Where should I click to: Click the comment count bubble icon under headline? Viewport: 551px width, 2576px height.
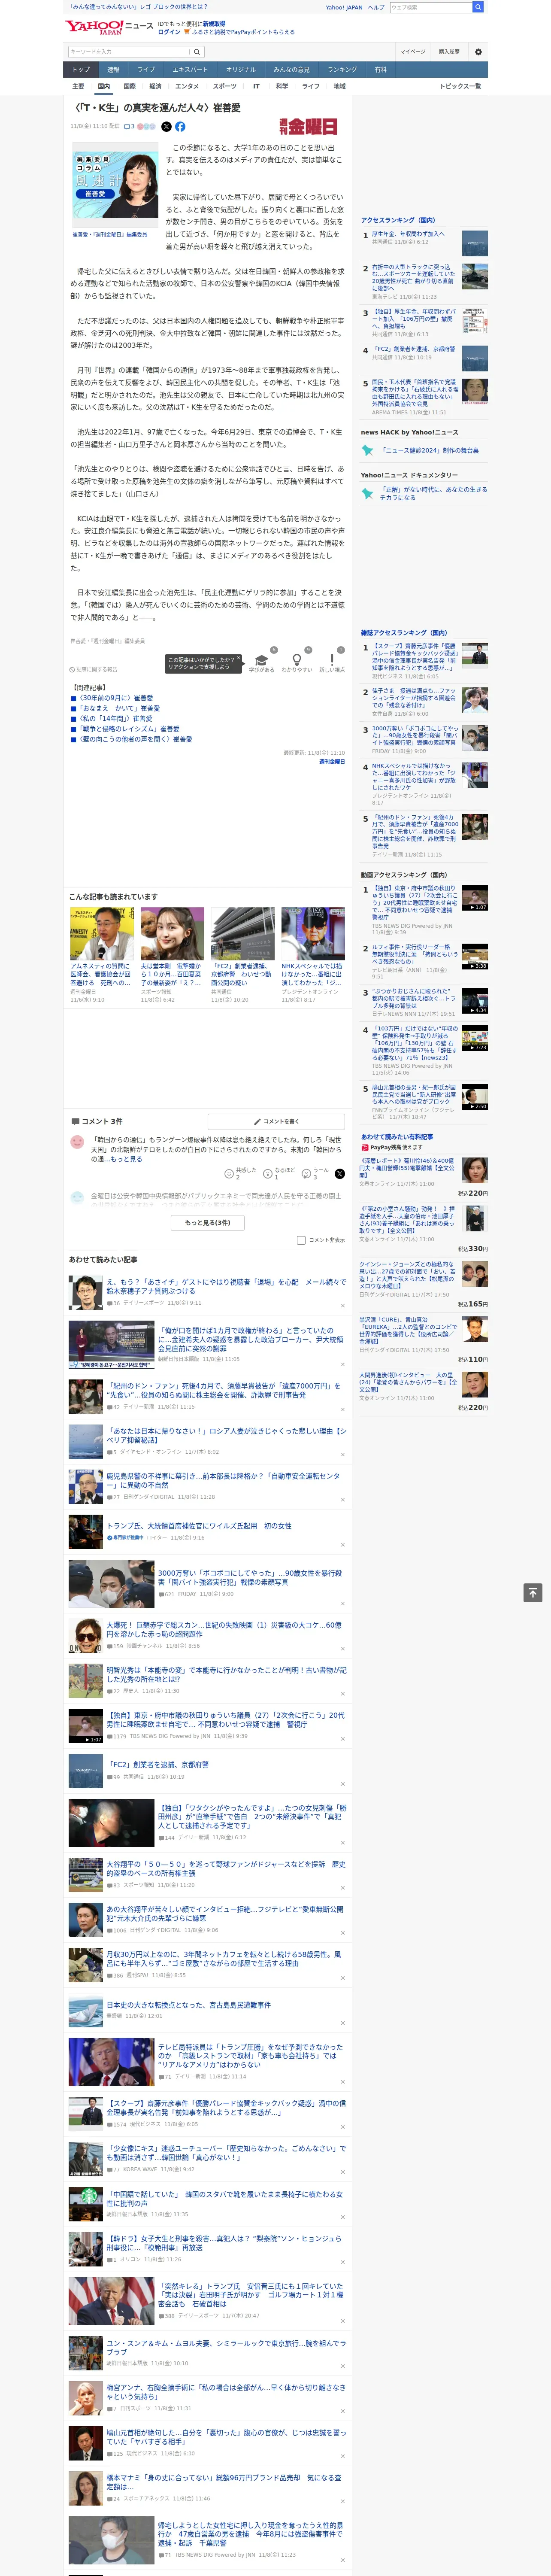tap(126, 127)
